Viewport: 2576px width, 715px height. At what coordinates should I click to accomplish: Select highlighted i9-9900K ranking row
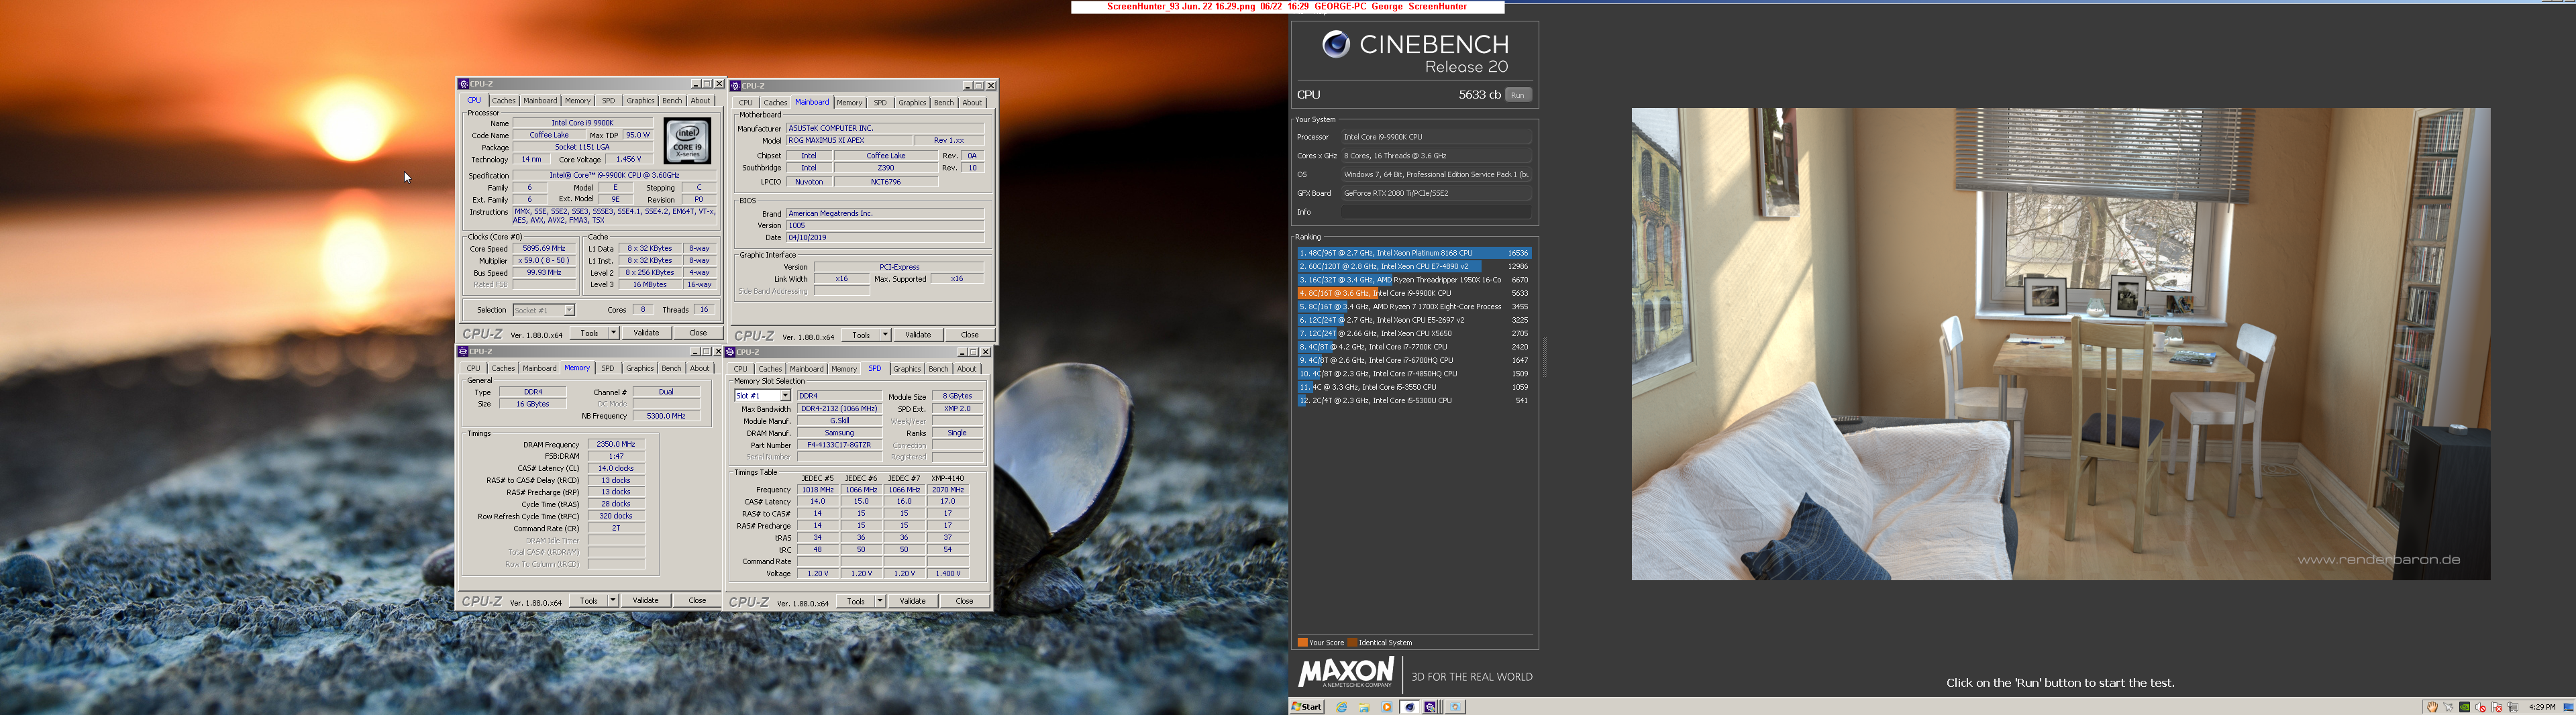[1414, 293]
